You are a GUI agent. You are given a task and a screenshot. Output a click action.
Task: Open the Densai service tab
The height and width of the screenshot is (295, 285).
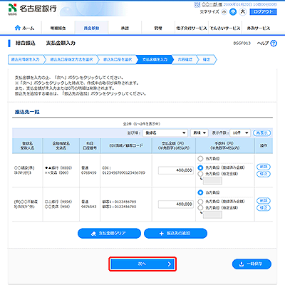click(224, 28)
